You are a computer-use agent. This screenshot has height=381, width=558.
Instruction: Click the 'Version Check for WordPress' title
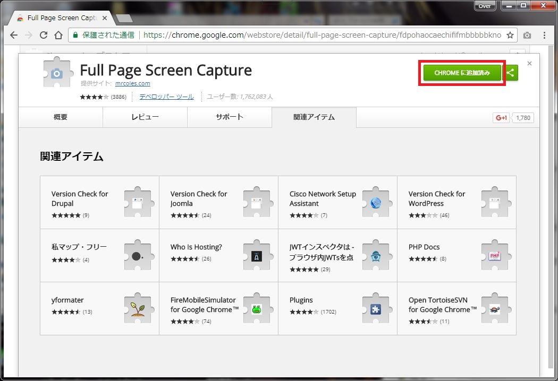[437, 198]
